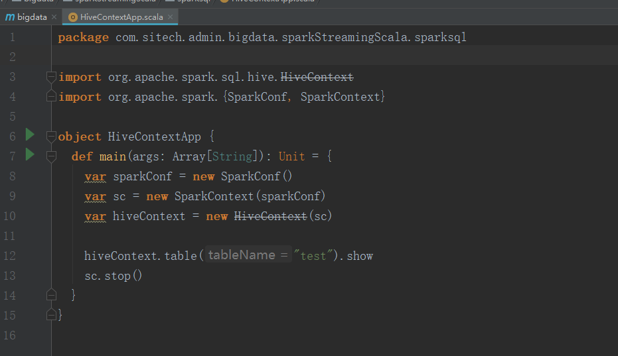The height and width of the screenshot is (356, 618).
Task: Toggle fold end marker at line 15
Action: pyautogui.click(x=51, y=314)
